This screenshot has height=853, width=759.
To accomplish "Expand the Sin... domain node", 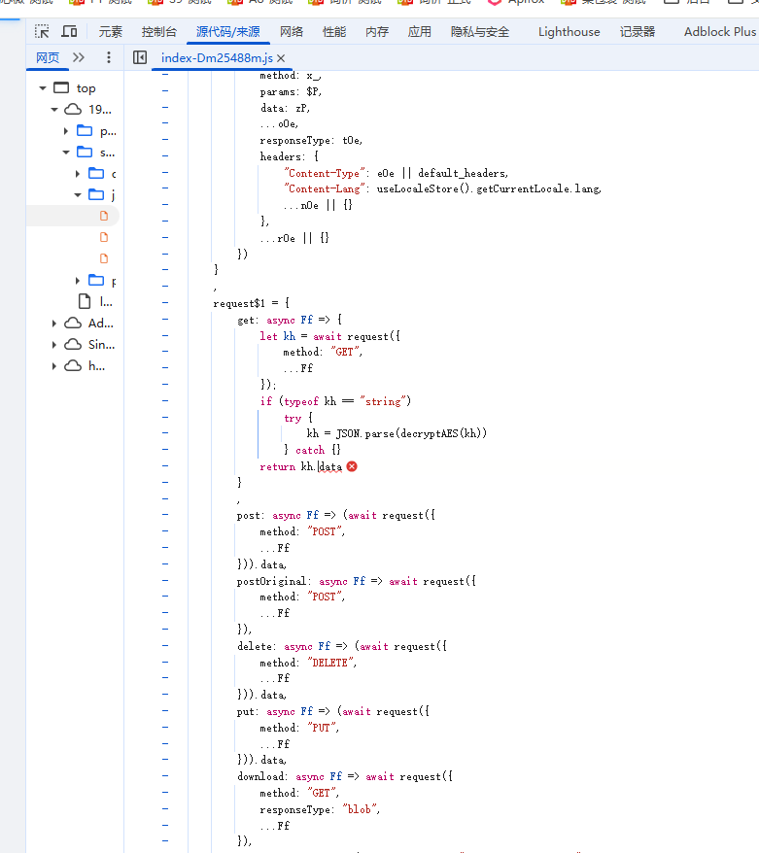I will tap(54, 345).
